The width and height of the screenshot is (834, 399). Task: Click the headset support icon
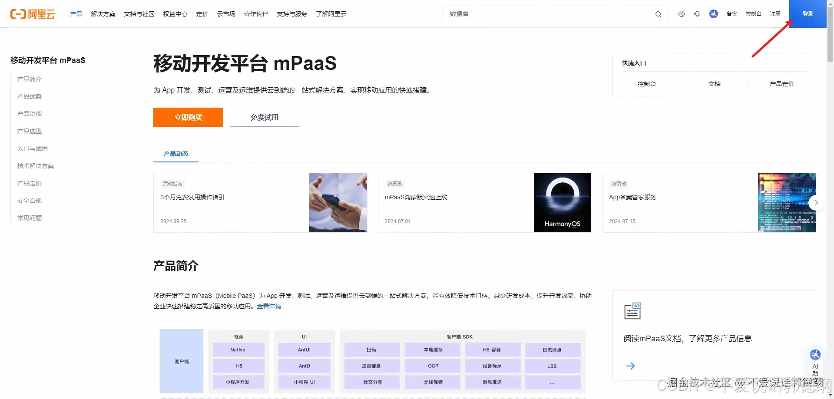[697, 14]
